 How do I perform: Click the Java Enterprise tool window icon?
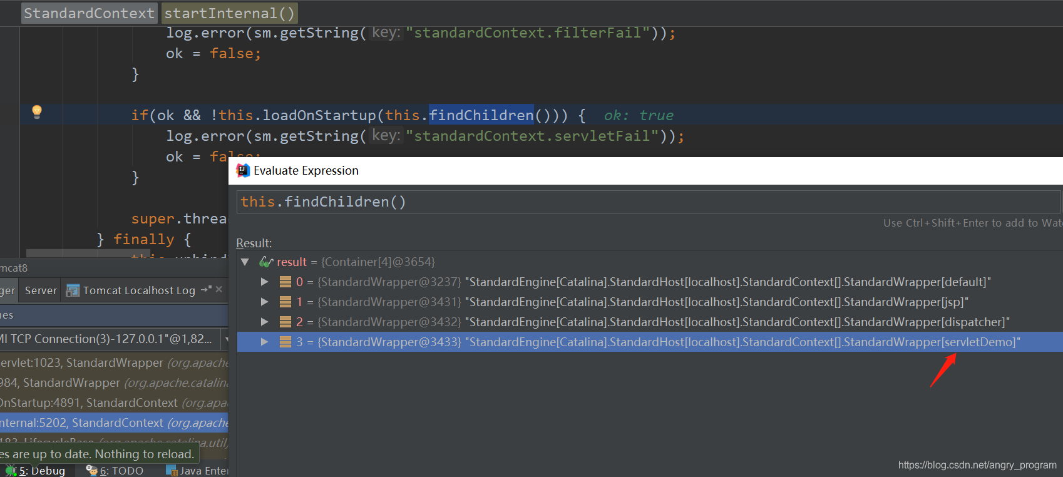click(172, 471)
